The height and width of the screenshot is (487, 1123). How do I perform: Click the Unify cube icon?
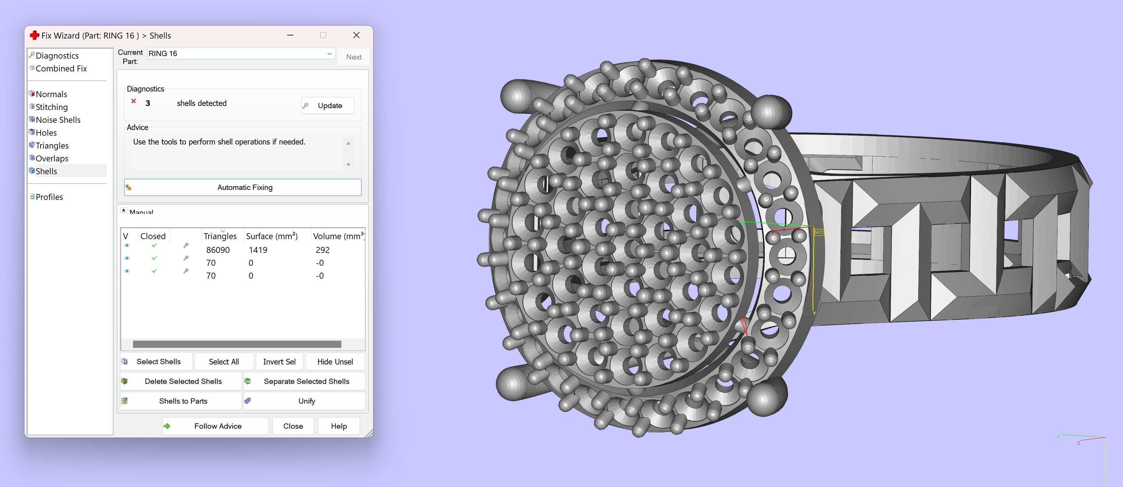click(248, 401)
